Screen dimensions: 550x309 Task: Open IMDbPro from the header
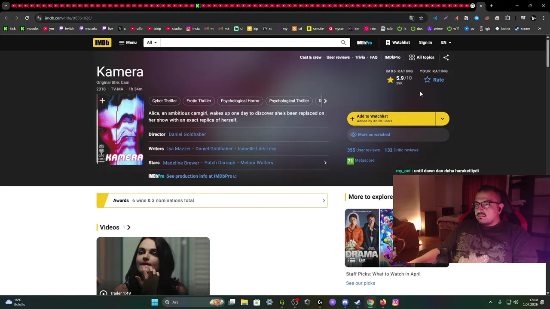click(364, 42)
